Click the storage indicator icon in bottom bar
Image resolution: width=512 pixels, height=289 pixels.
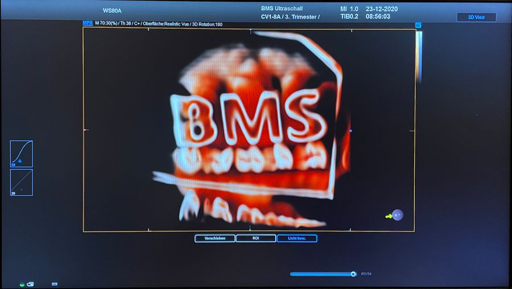pos(55,283)
